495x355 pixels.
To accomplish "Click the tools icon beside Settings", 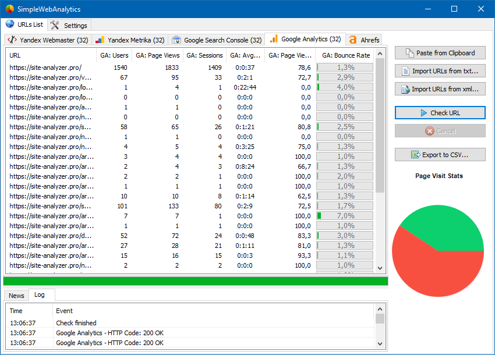I will [x=55, y=25].
